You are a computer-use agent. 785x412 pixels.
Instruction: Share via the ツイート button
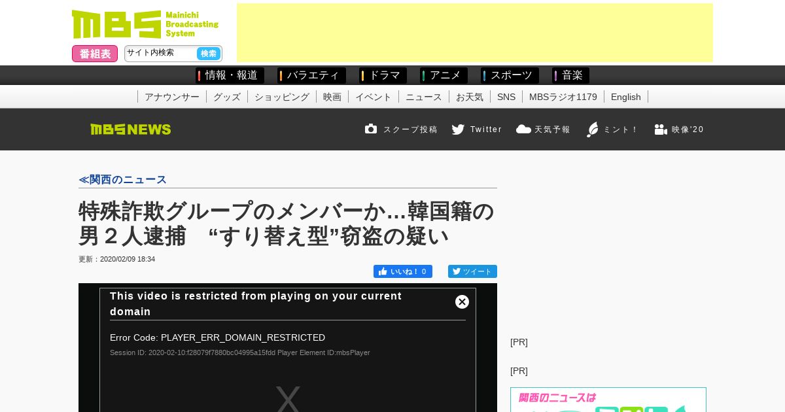tap(472, 271)
